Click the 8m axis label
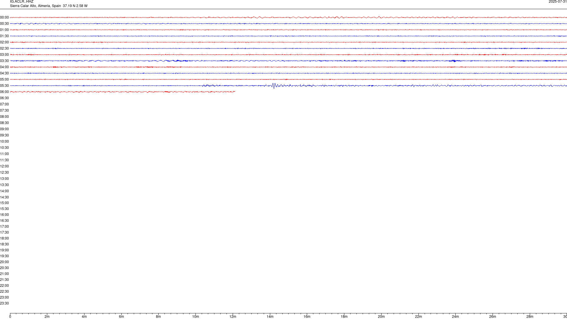567x319 pixels. (x=159, y=317)
